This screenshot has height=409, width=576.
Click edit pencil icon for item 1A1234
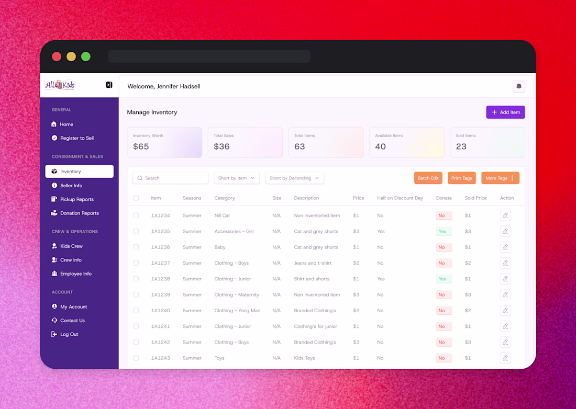(x=505, y=215)
